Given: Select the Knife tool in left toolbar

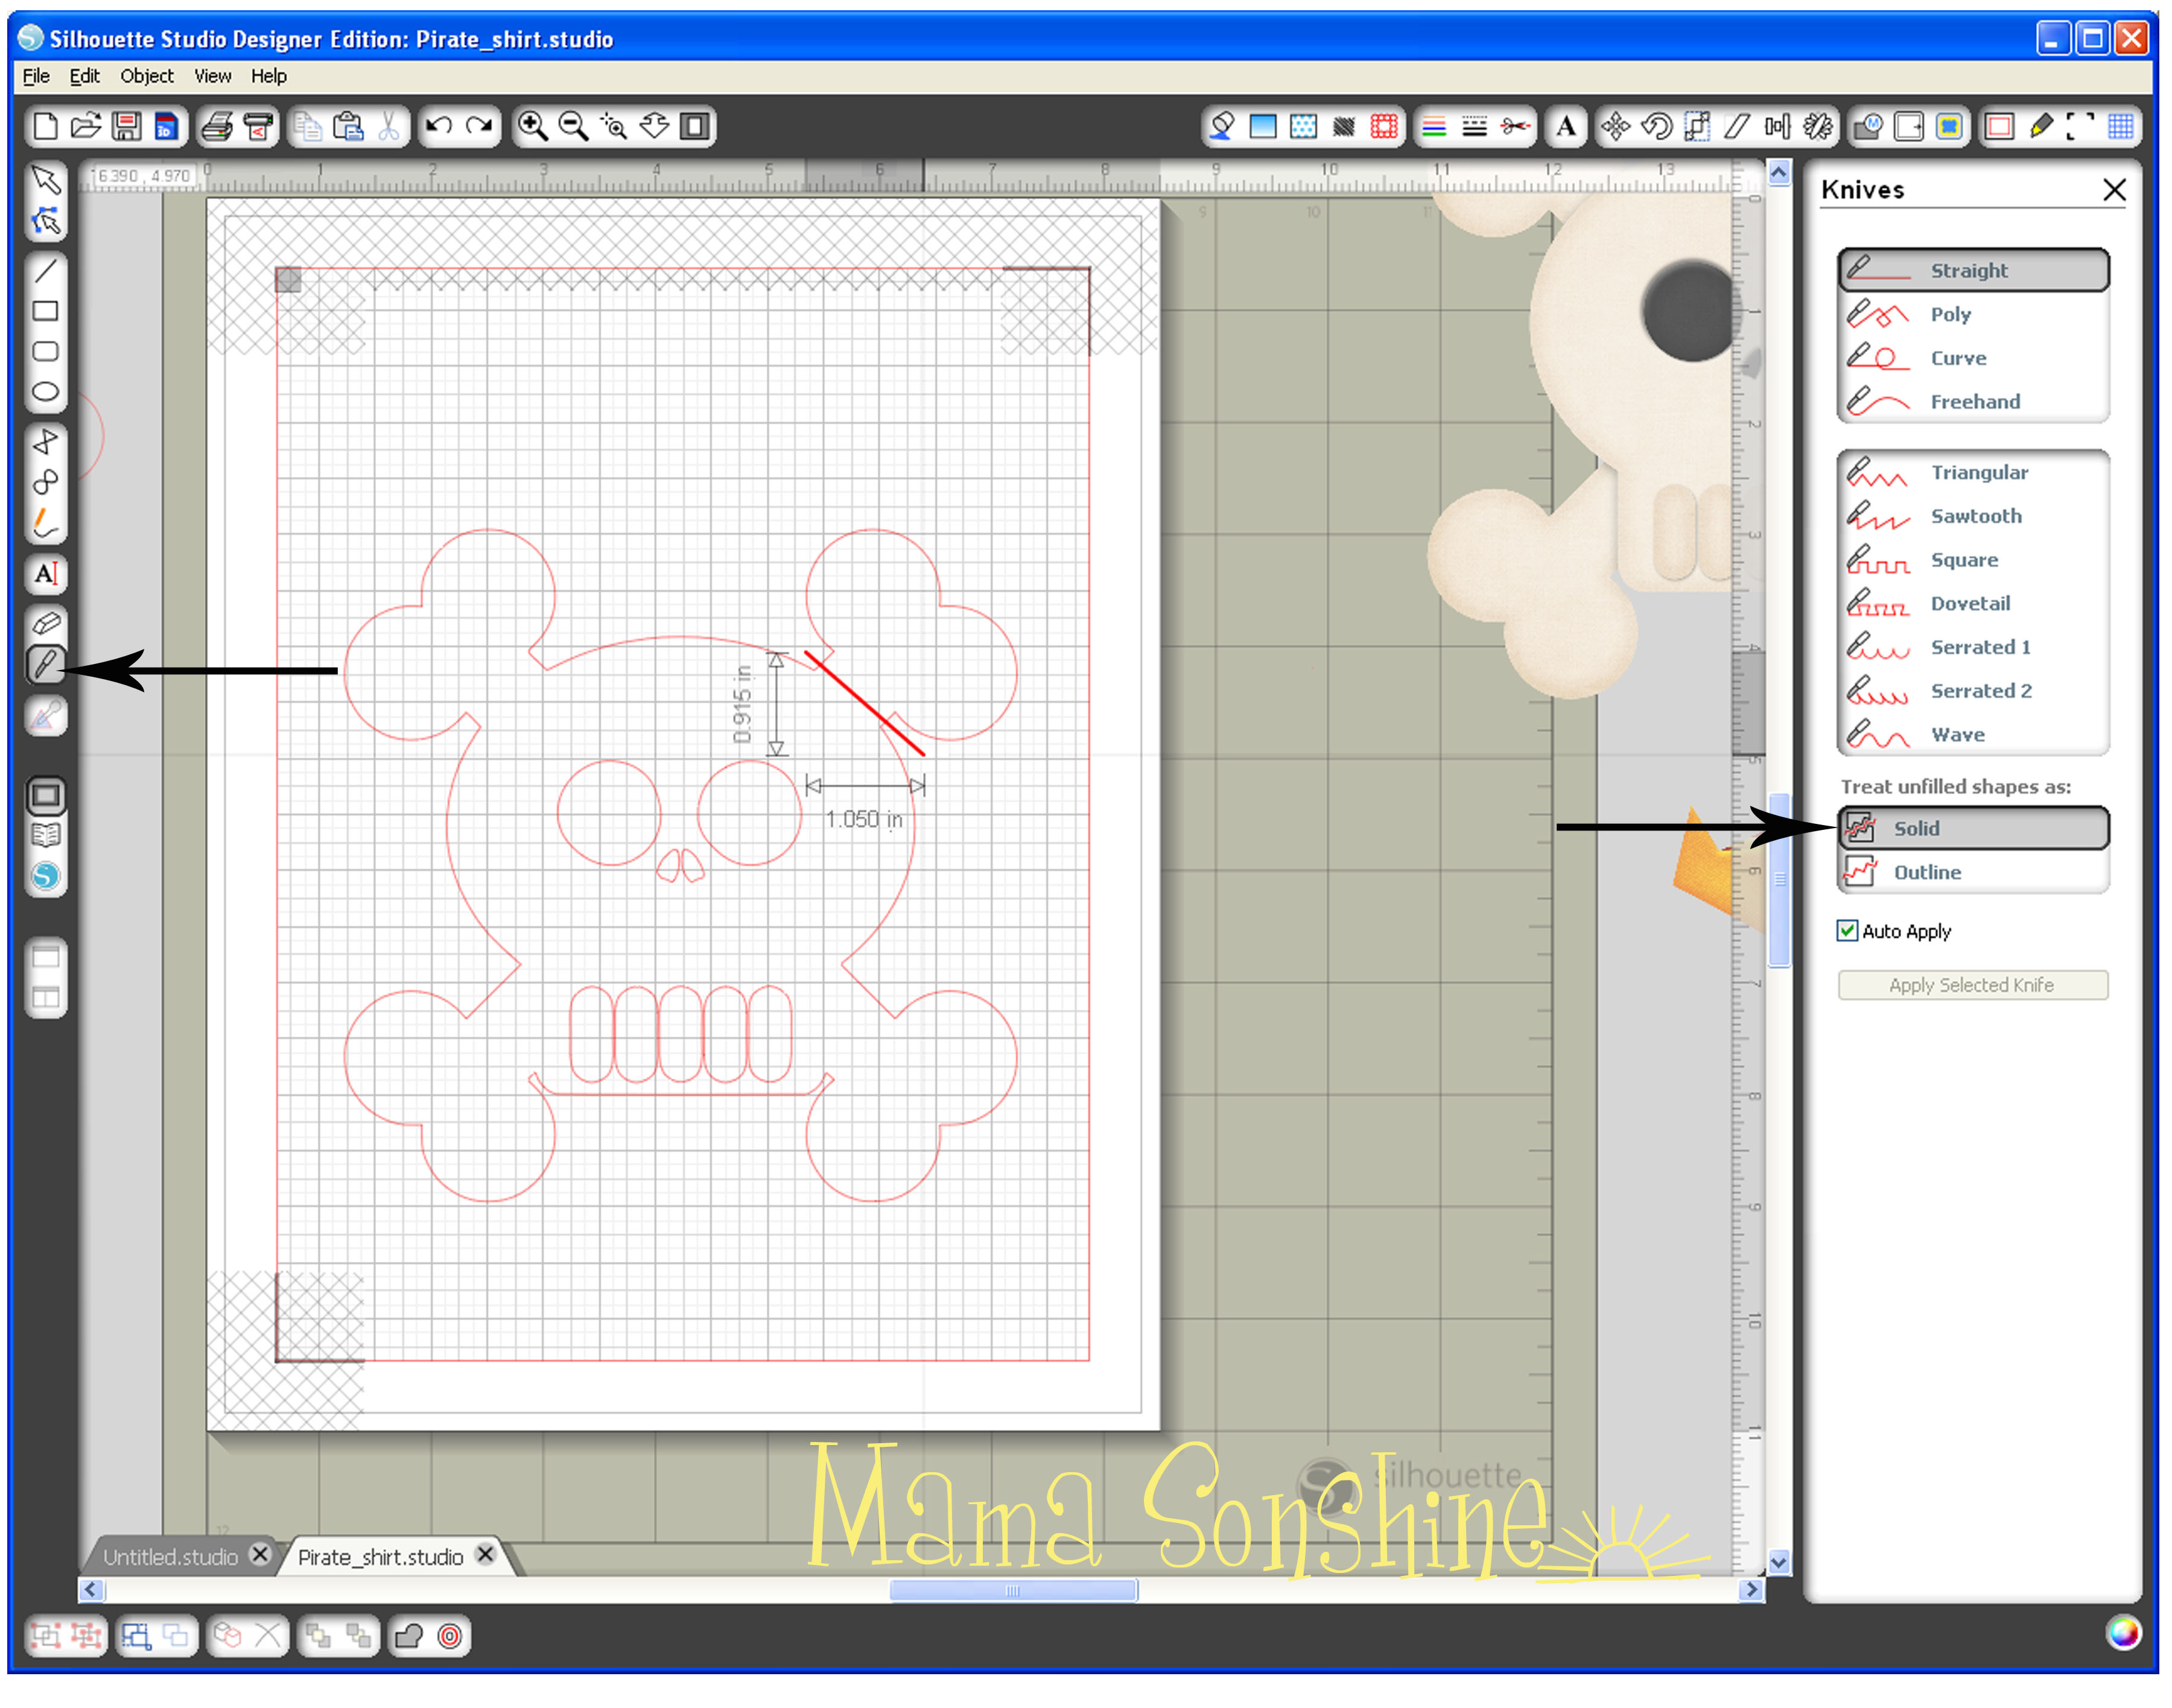Looking at the screenshot, I should point(45,665).
